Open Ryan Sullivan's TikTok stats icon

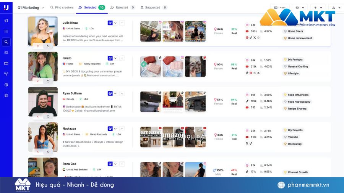point(247,101)
